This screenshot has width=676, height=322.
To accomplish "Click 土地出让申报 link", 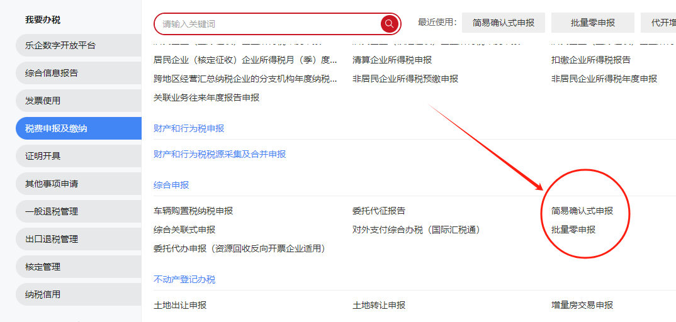I will 180,305.
